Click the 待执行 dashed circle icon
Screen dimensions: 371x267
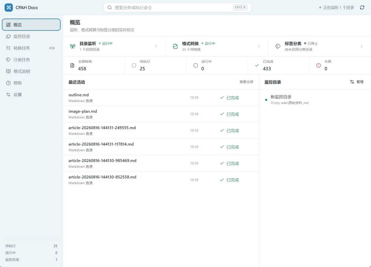pyautogui.click(x=134, y=65)
